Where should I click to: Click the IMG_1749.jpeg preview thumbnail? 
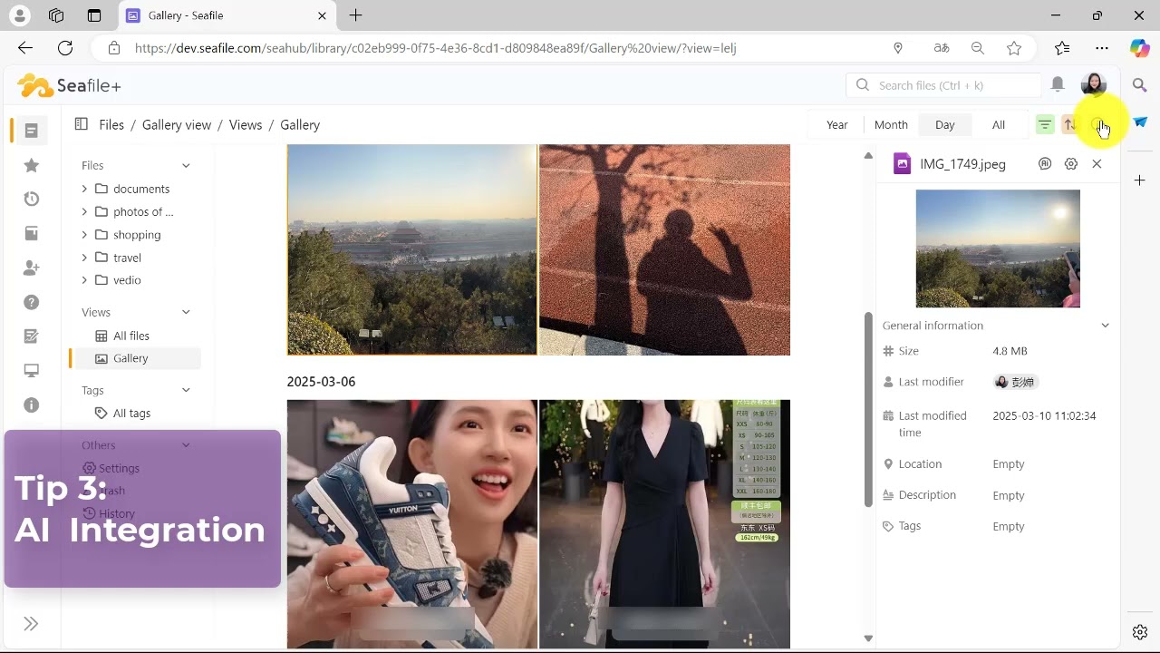tap(998, 249)
